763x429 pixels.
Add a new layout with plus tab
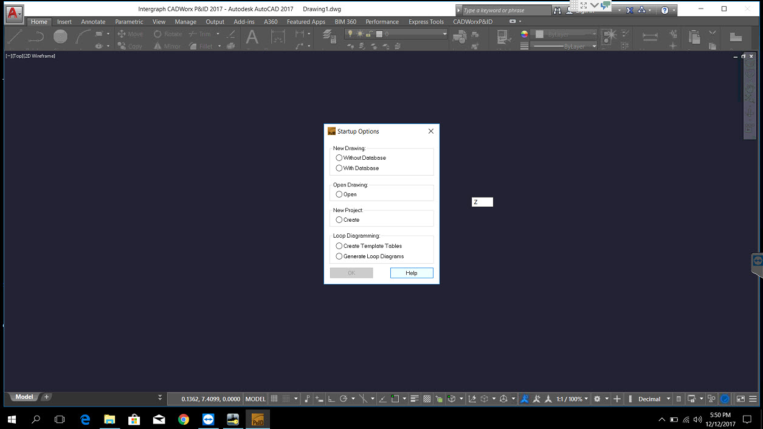click(x=47, y=397)
